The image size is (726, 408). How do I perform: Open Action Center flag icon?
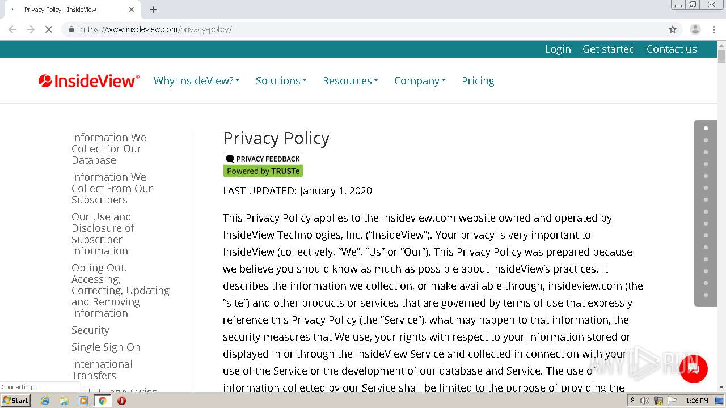click(672, 401)
